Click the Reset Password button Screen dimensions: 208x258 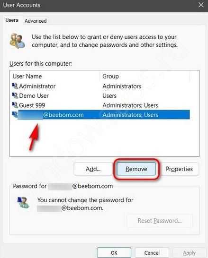pyautogui.click(x=160, y=221)
